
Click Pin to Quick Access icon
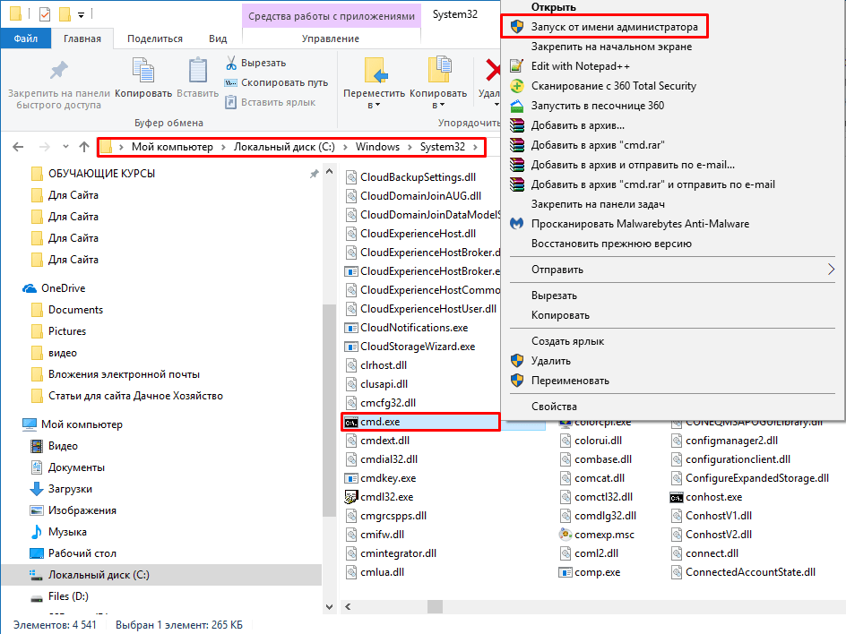(58, 72)
